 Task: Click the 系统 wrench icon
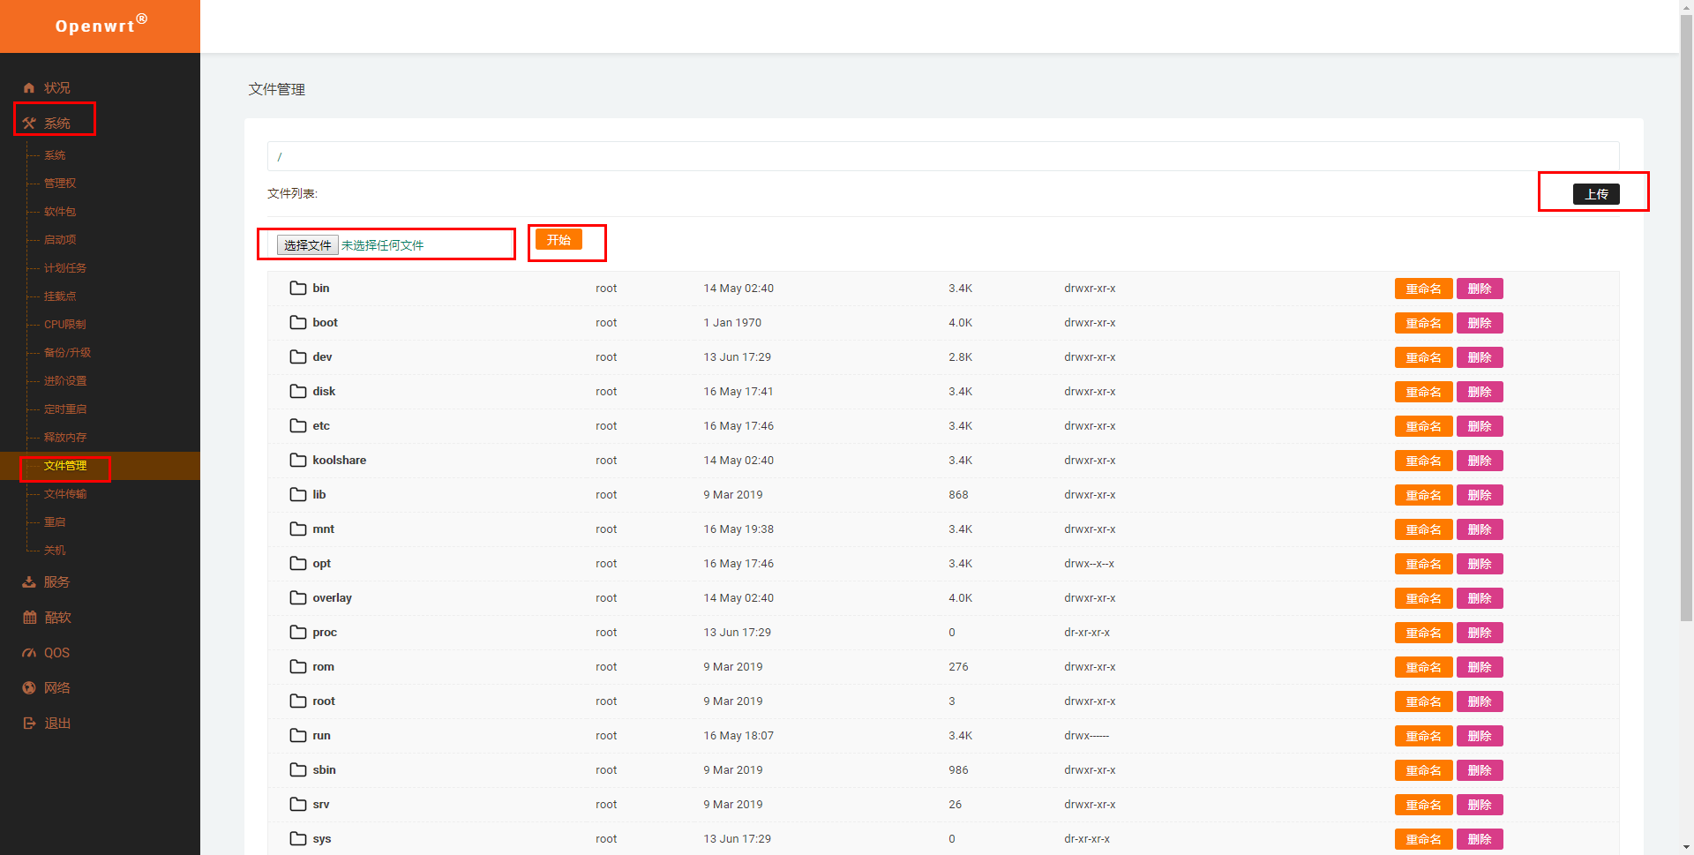click(x=29, y=124)
